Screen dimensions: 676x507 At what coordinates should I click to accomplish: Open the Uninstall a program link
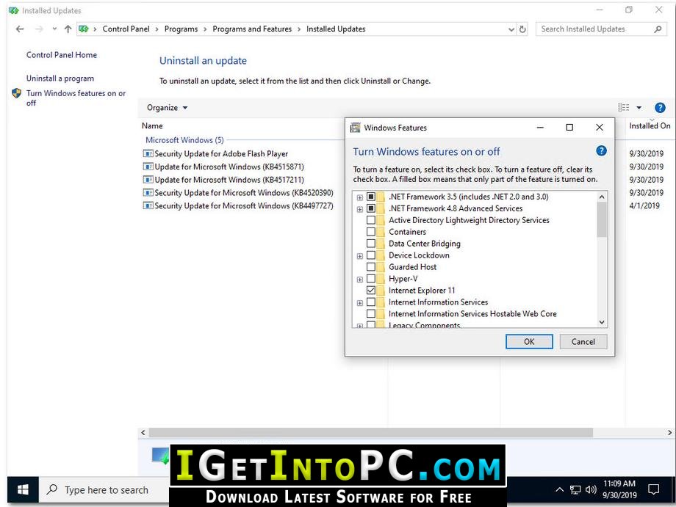(x=60, y=79)
